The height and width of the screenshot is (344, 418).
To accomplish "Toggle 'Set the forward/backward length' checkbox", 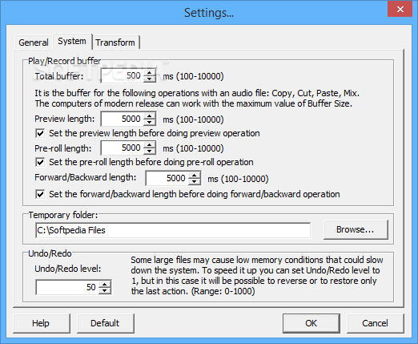I will (x=40, y=194).
